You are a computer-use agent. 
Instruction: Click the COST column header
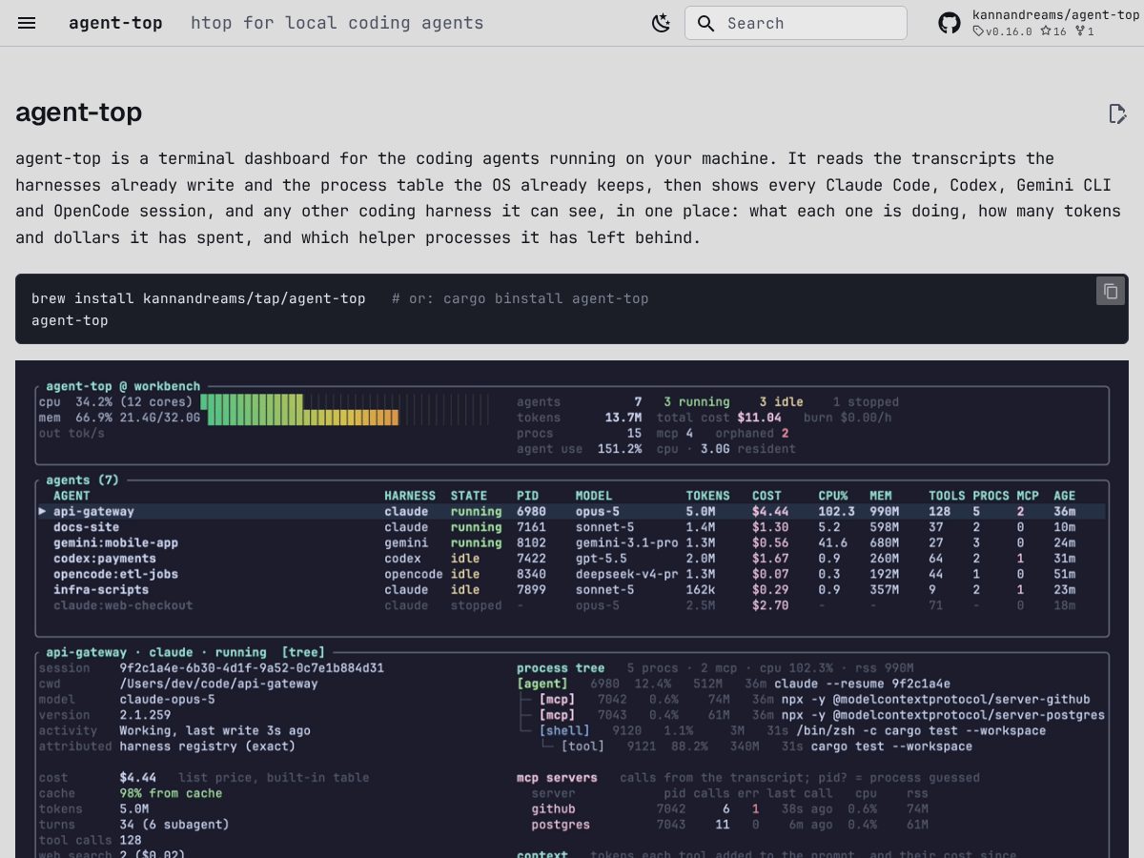[766, 496]
